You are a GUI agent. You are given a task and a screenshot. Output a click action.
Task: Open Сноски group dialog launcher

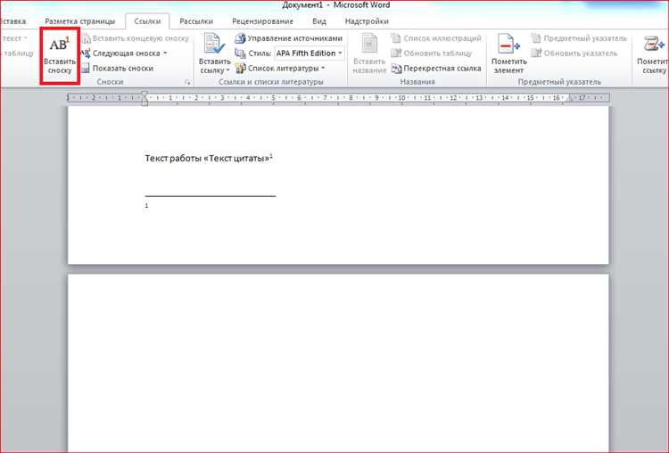pos(187,82)
